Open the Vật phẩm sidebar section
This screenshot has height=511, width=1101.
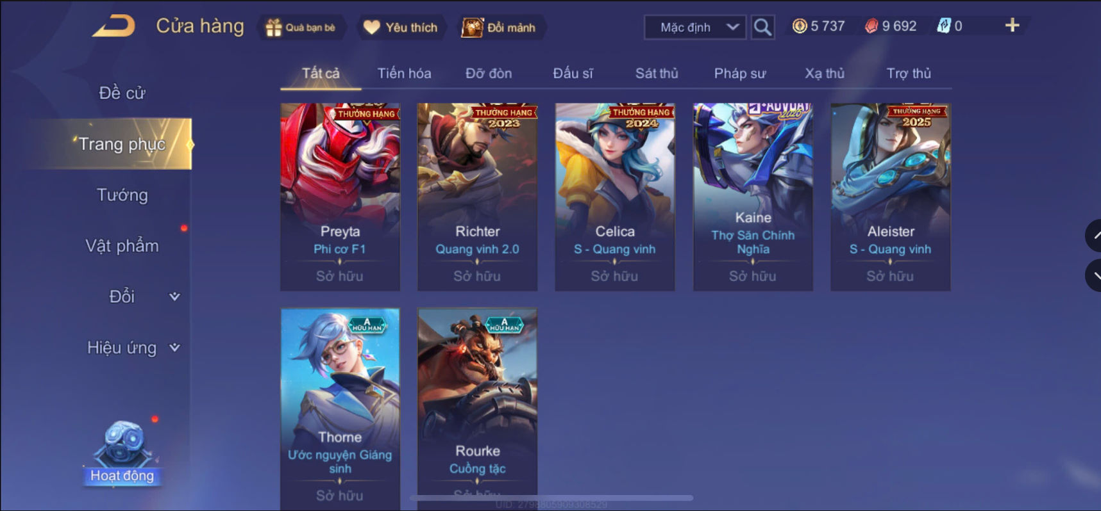[122, 246]
